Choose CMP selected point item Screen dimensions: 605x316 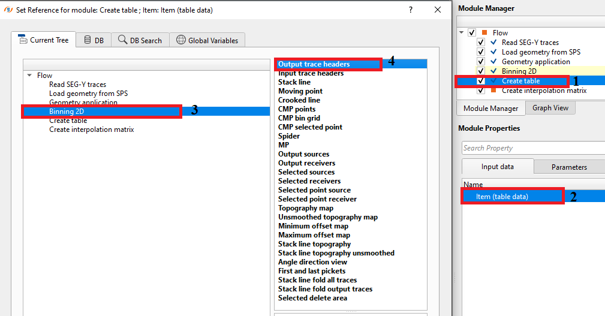click(310, 127)
